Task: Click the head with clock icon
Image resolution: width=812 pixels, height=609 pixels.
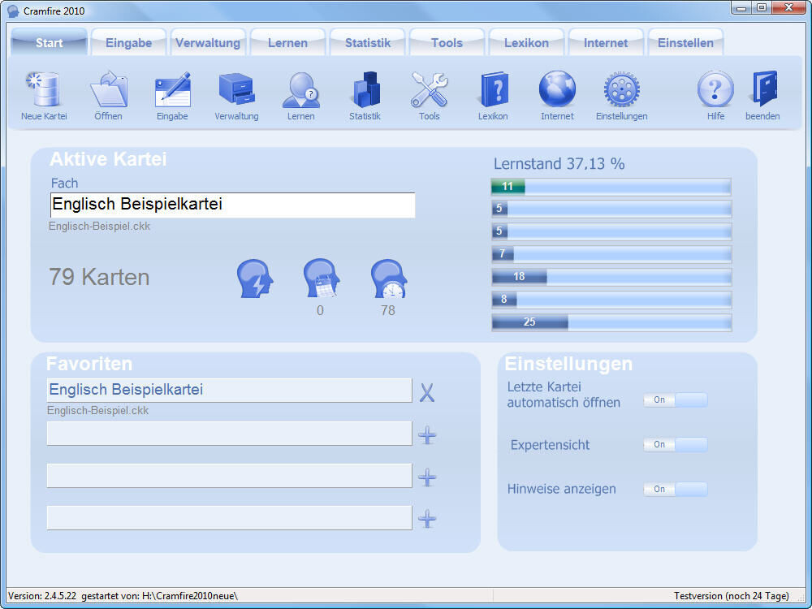Action: click(x=389, y=279)
